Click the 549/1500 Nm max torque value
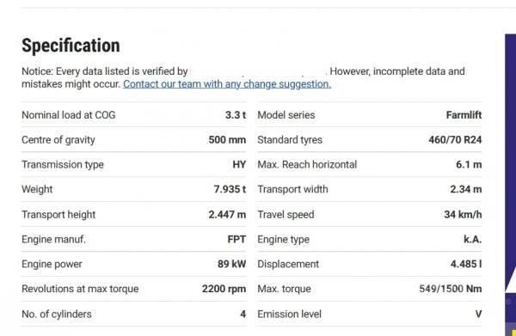Viewport: 516px width, 336px height. pyautogui.click(x=450, y=289)
